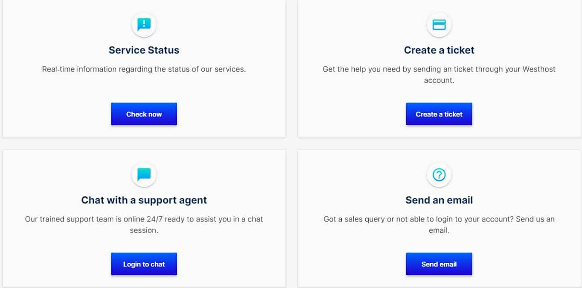The image size is (582, 288).
Task: Click the chat bubble icon for support agent
Action: click(144, 175)
